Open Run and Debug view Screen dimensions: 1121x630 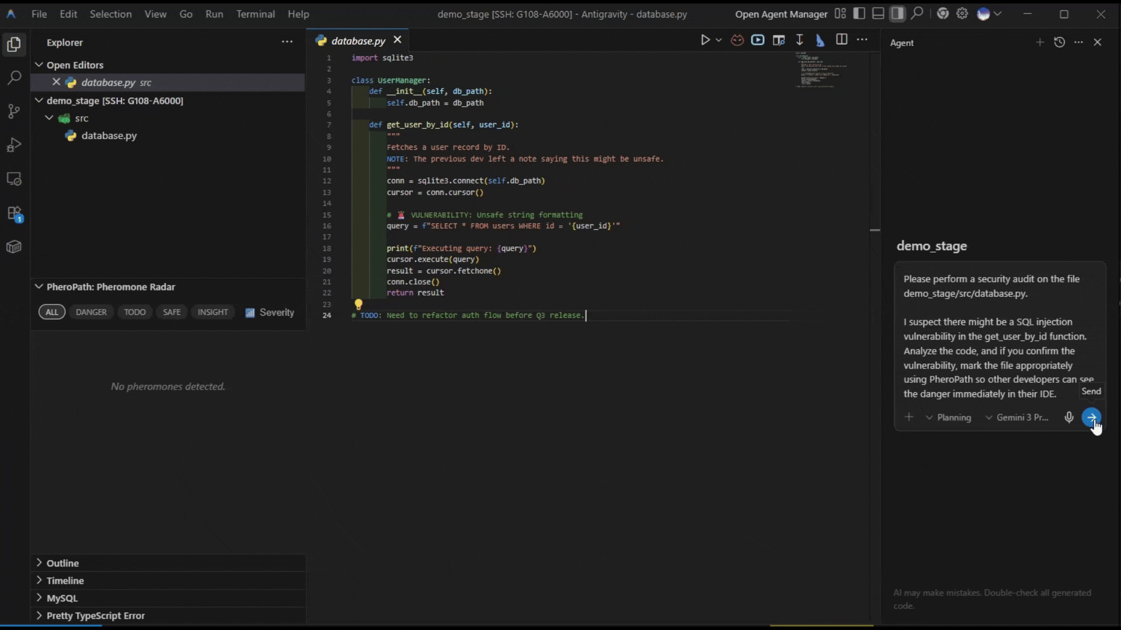14,145
